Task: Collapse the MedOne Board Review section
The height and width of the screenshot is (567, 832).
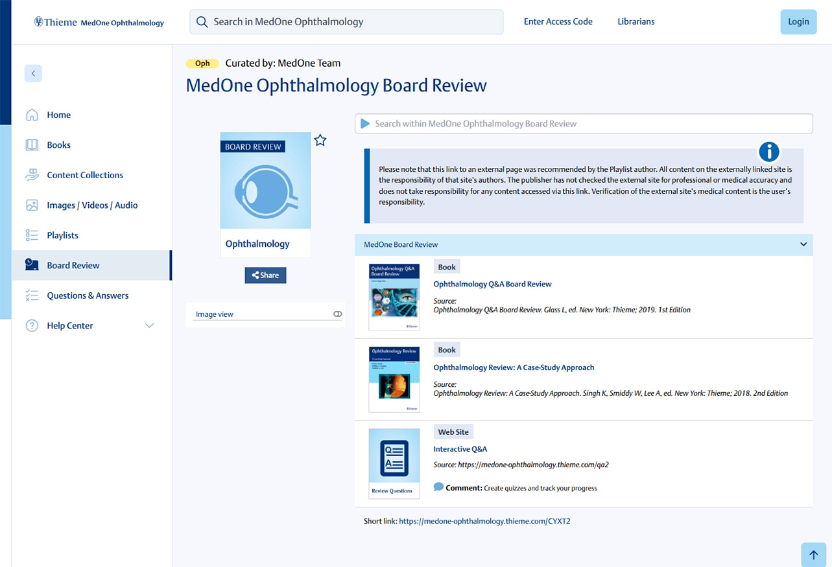Action: [803, 245]
